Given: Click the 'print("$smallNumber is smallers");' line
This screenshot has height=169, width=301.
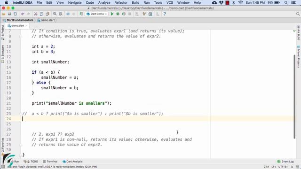Looking at the screenshot, I should [71, 103].
